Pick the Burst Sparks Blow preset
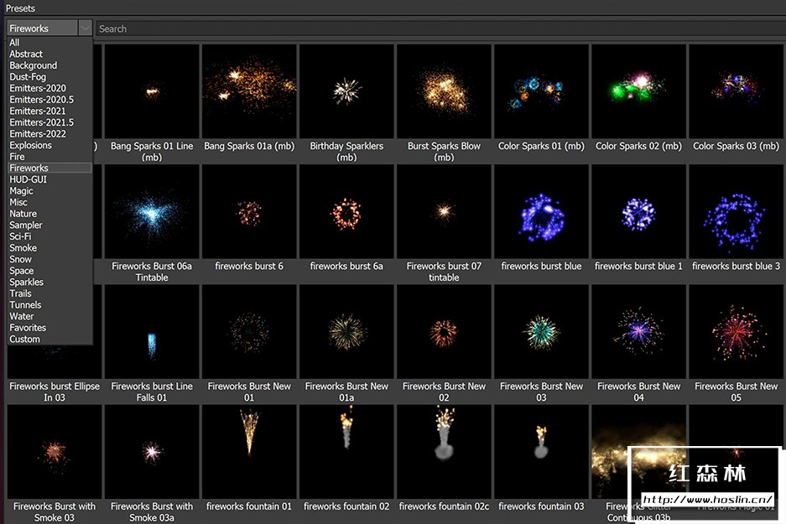The width and height of the screenshot is (786, 524). [x=444, y=91]
